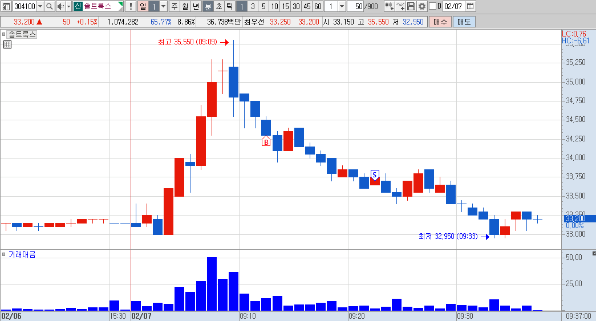Click the speaker sound alert icon
This screenshot has width=596, height=321.
(60, 6)
